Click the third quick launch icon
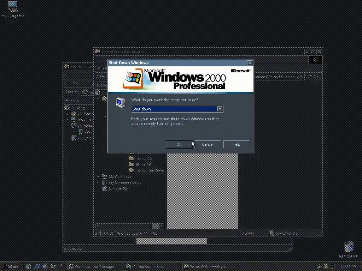 point(45,266)
